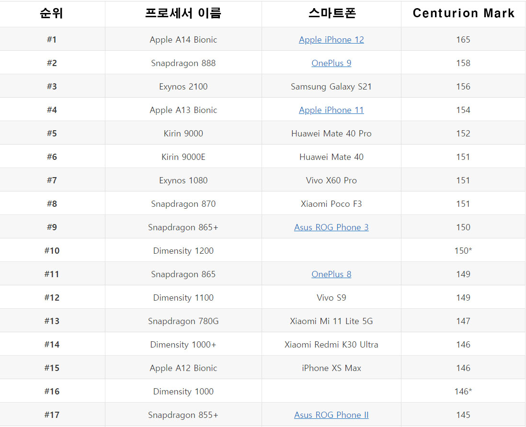Click the 150* score cell

(463, 251)
